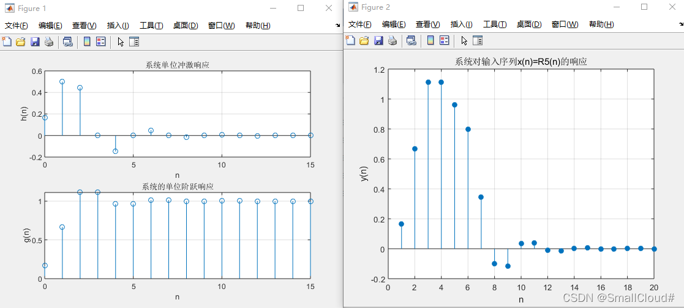Insert legend via Figure 2 toolbar icon

pos(445,40)
